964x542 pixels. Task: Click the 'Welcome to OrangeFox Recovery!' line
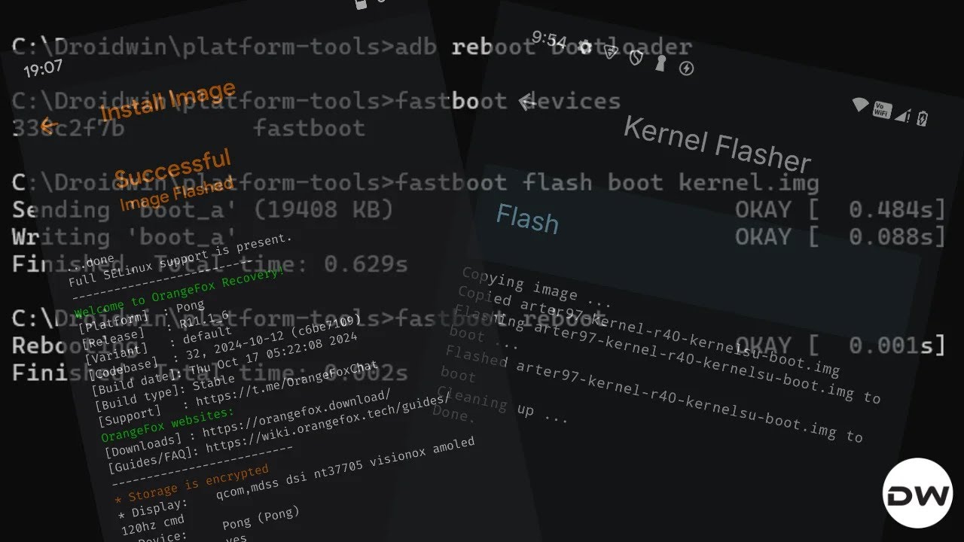[179, 292]
